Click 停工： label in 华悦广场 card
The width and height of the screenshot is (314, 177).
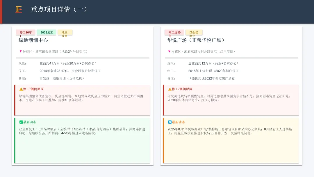tap(171, 71)
